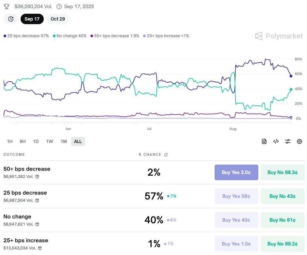Set chart range to 1W
The width and height of the screenshot is (307, 255).
pos(50,141)
